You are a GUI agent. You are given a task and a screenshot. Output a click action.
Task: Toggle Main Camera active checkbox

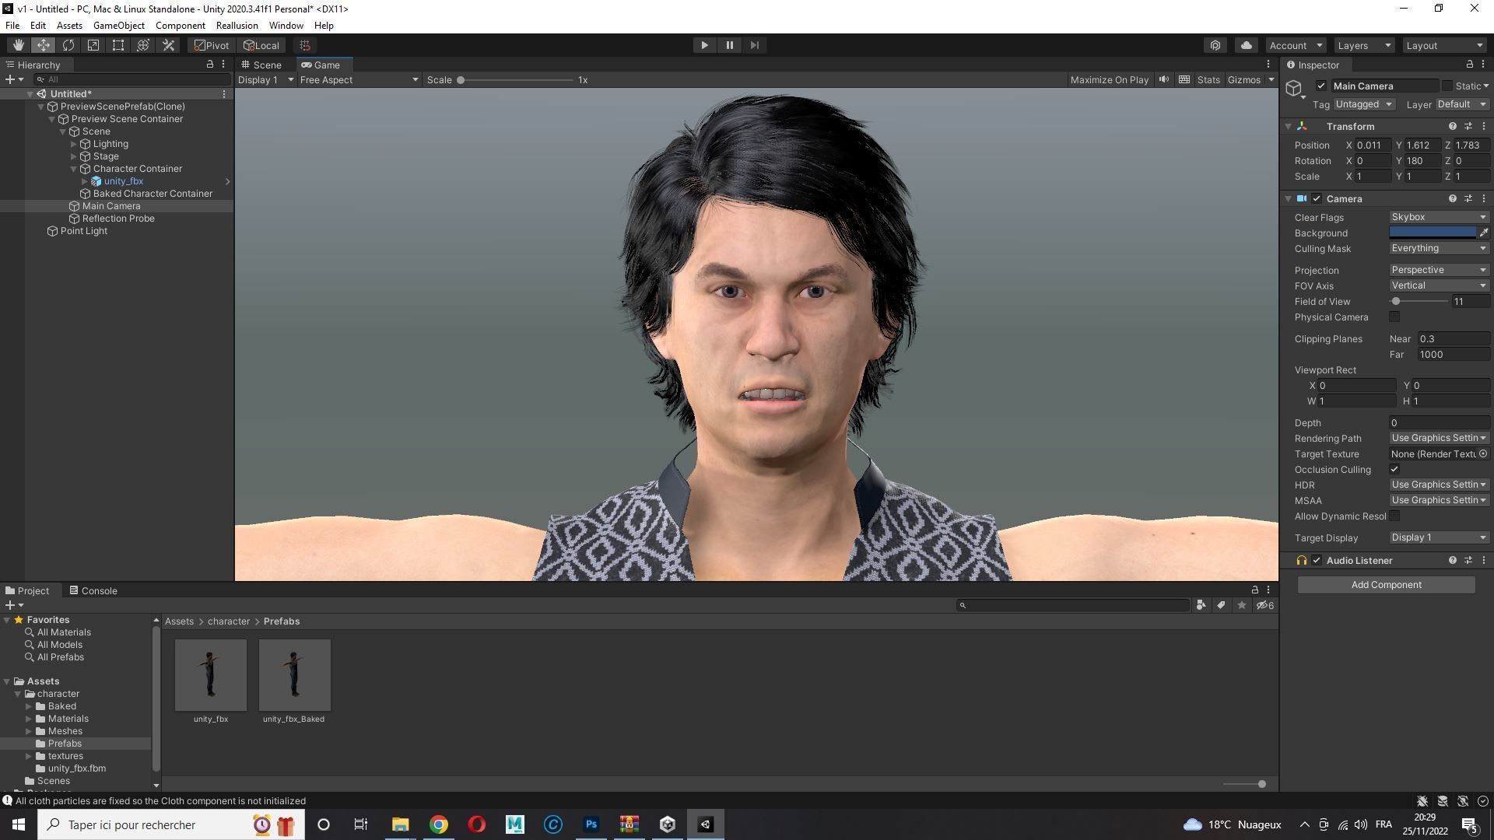(1320, 86)
